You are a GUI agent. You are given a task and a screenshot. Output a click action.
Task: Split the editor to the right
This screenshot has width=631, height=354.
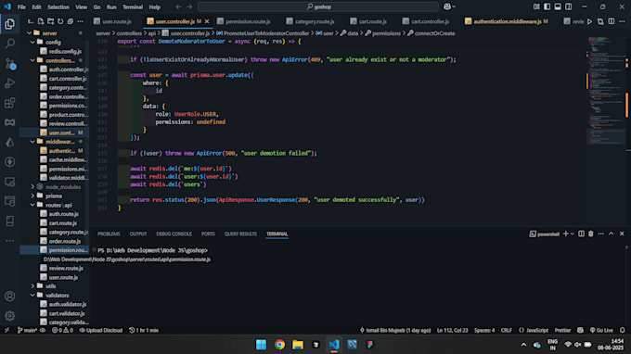pos(612,21)
